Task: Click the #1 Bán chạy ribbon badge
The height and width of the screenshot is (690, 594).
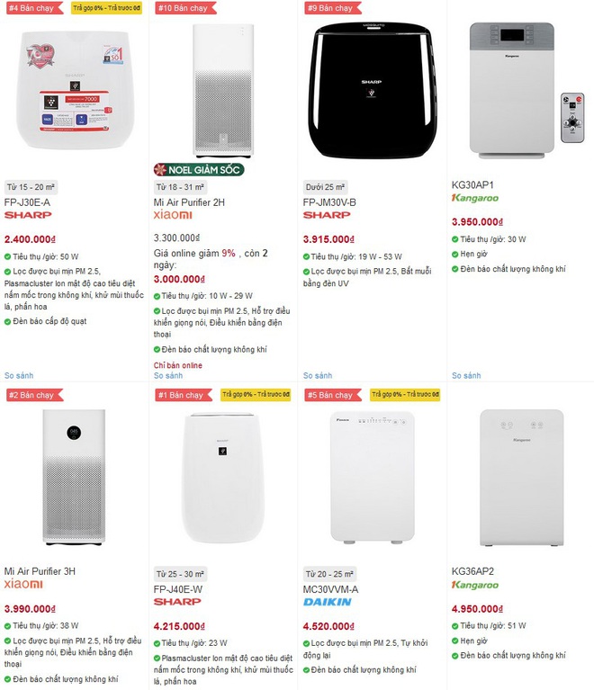Action: [184, 395]
